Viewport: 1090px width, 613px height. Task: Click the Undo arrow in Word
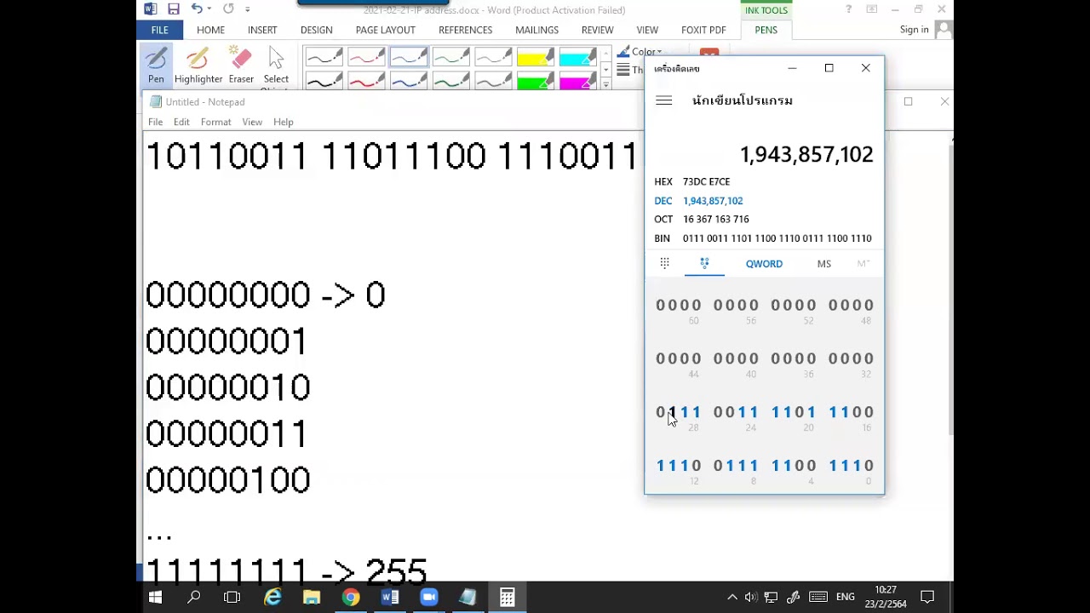pyautogui.click(x=197, y=9)
